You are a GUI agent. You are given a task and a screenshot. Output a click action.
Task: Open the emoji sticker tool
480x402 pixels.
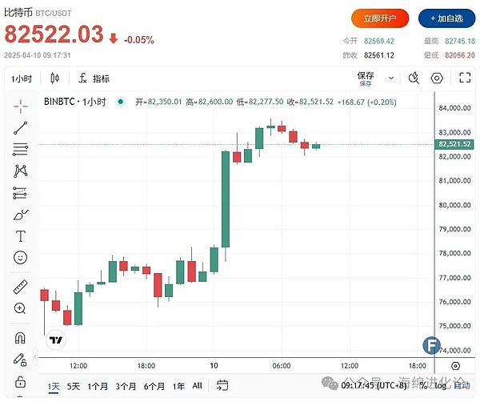[x=21, y=258]
